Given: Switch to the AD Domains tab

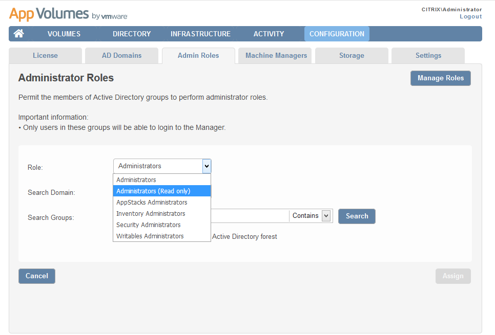Looking at the screenshot, I should coord(121,55).
